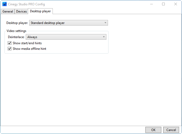This screenshot has width=182, height=134.
Task: Switch to the General tab
Action: coord(8,11)
